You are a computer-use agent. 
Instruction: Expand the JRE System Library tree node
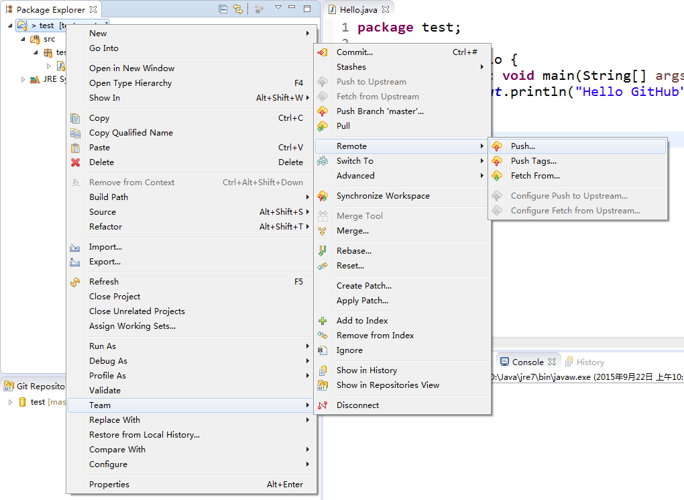[23, 79]
